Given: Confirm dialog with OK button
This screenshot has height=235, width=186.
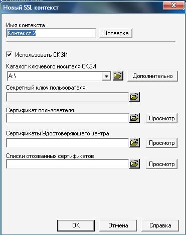Looking at the screenshot, I should coord(76,225).
